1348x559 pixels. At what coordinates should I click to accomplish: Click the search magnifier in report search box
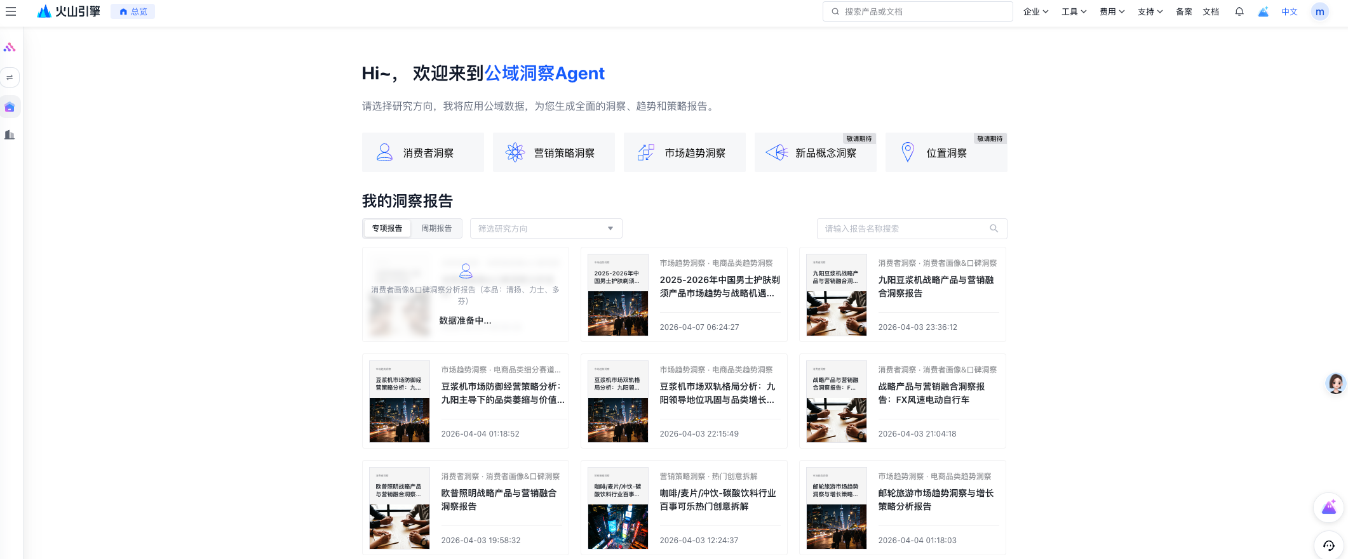994,228
